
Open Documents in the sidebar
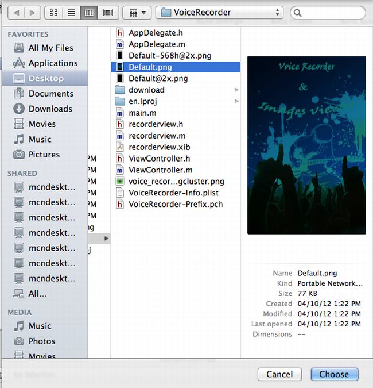coord(44,94)
